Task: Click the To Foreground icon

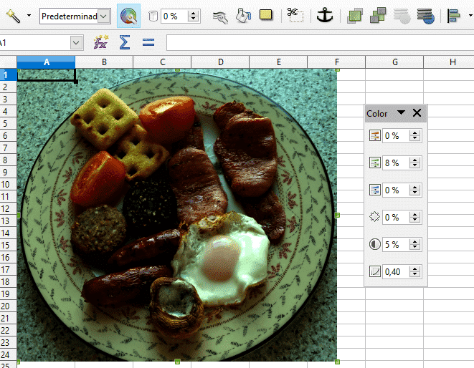Action: tap(402, 16)
